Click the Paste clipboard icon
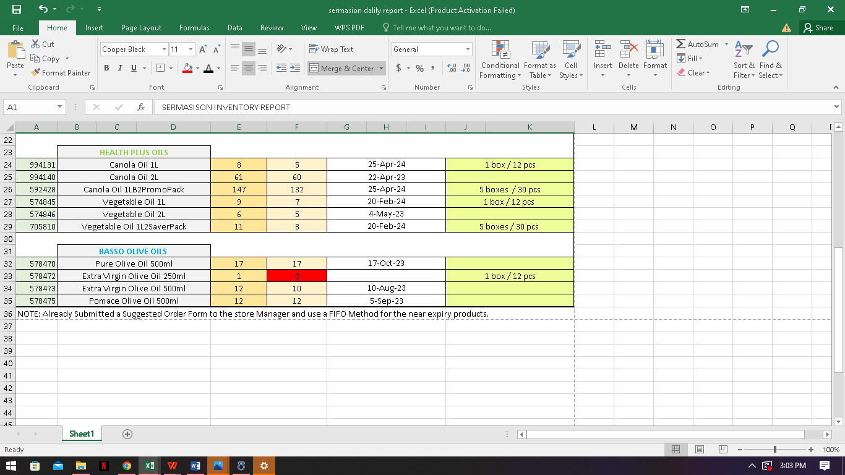845x475 pixels. pyautogui.click(x=15, y=49)
